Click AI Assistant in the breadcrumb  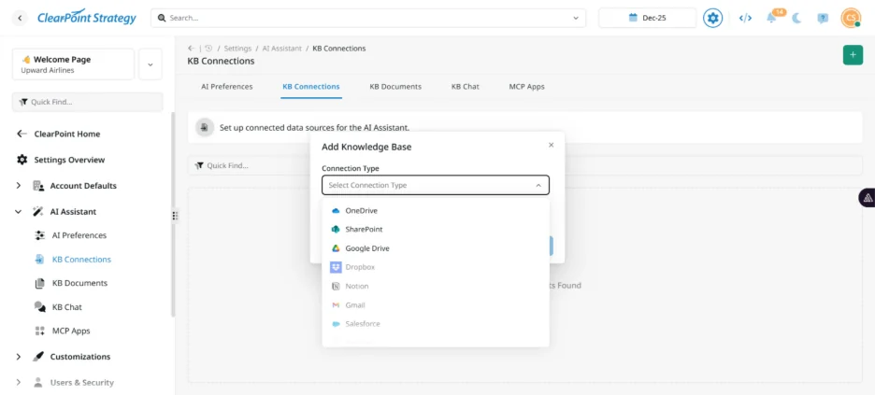pyautogui.click(x=281, y=49)
